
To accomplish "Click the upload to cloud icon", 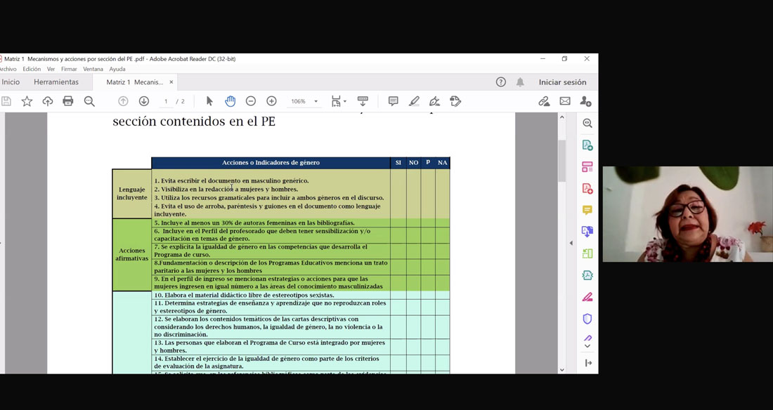I will [x=47, y=102].
